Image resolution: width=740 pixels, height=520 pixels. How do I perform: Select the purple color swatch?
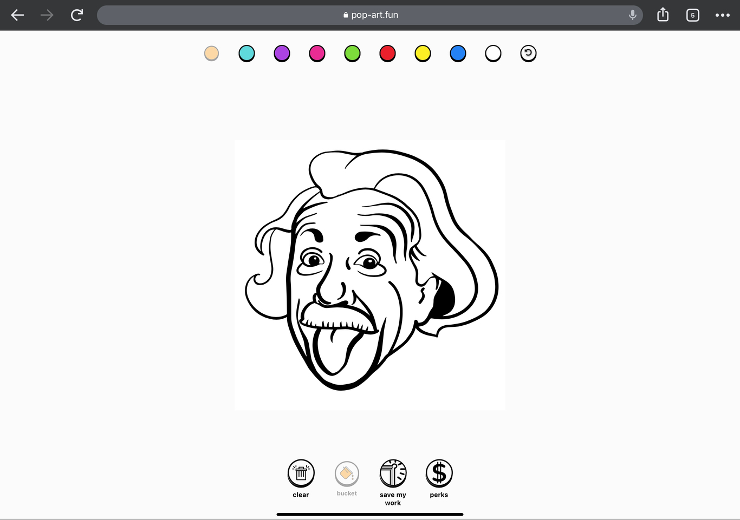pos(282,53)
